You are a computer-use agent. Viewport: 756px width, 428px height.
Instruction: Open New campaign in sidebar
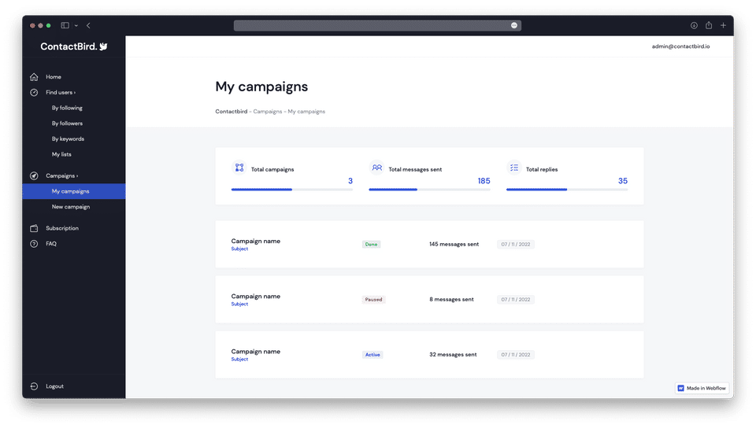(x=71, y=207)
